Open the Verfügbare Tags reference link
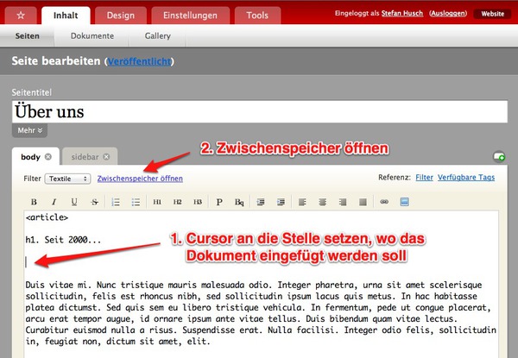Image resolution: width=518 pixels, height=358 pixels. pyautogui.click(x=466, y=178)
